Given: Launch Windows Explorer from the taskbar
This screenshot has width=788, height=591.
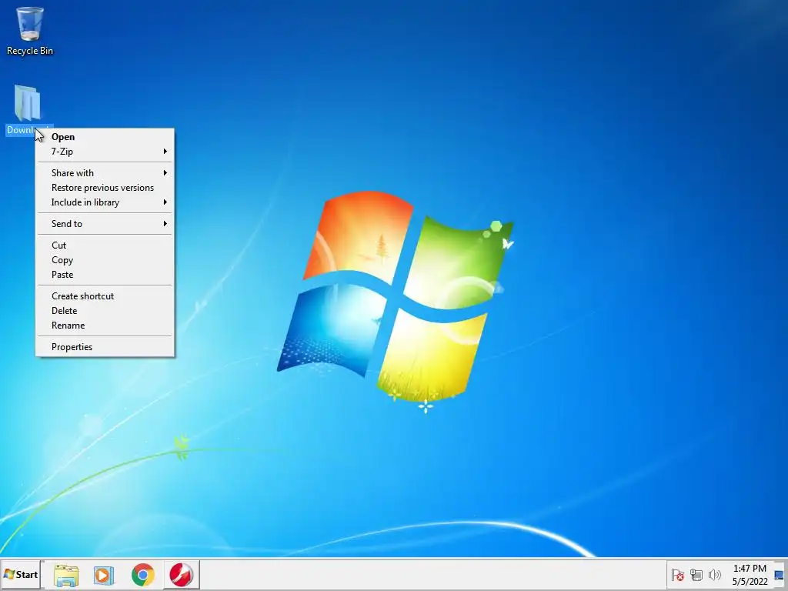Looking at the screenshot, I should [x=66, y=575].
